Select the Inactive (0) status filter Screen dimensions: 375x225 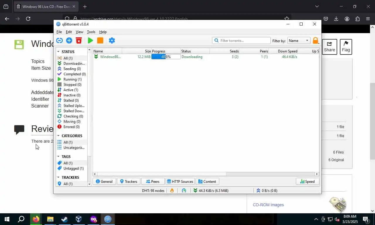click(71, 95)
